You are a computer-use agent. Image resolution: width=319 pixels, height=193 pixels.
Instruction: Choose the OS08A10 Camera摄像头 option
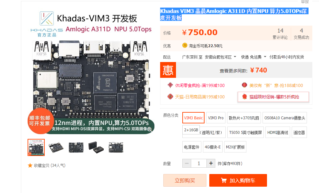coord(285,118)
